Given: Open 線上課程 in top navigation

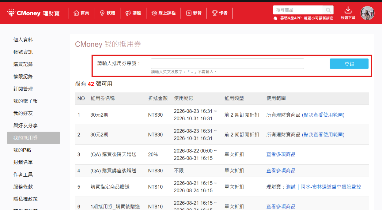Looking at the screenshot, I should click(164, 13).
